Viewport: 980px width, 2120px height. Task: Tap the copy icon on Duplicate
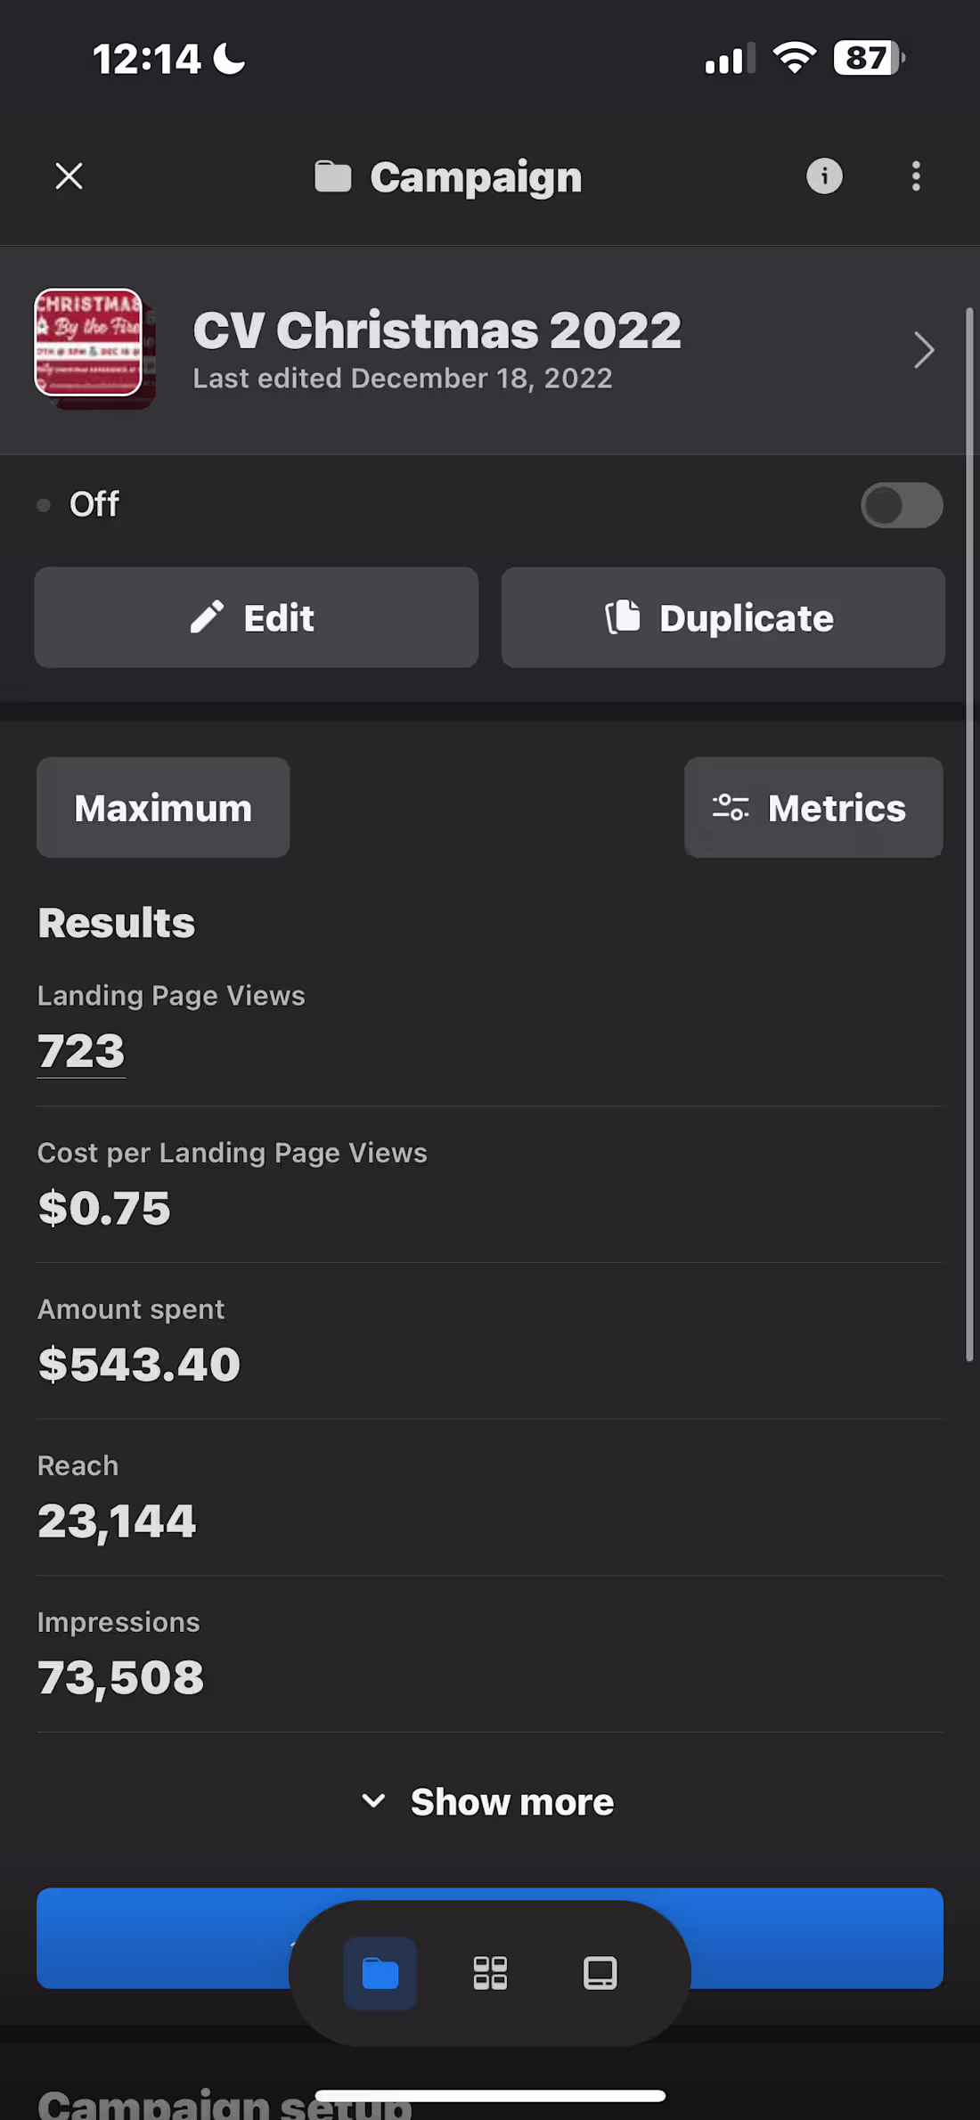623,616
